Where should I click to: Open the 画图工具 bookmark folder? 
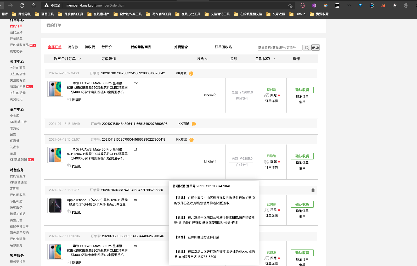[44, 14]
